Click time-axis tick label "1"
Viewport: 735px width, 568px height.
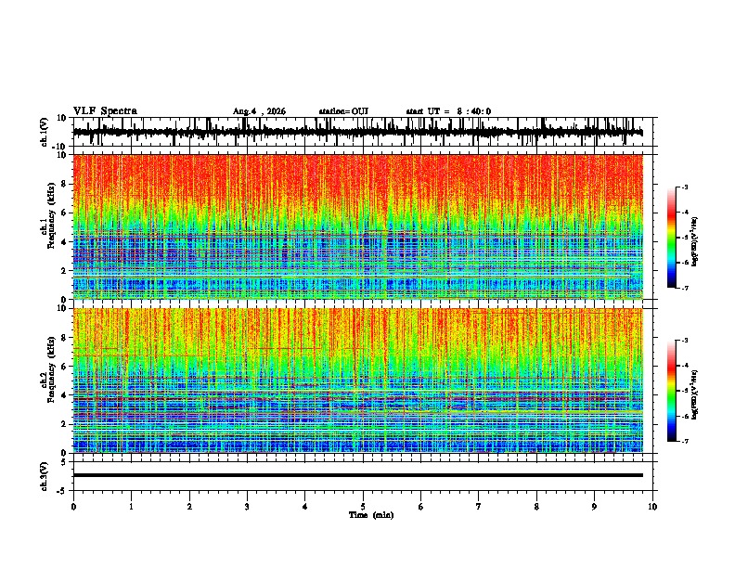(131, 506)
